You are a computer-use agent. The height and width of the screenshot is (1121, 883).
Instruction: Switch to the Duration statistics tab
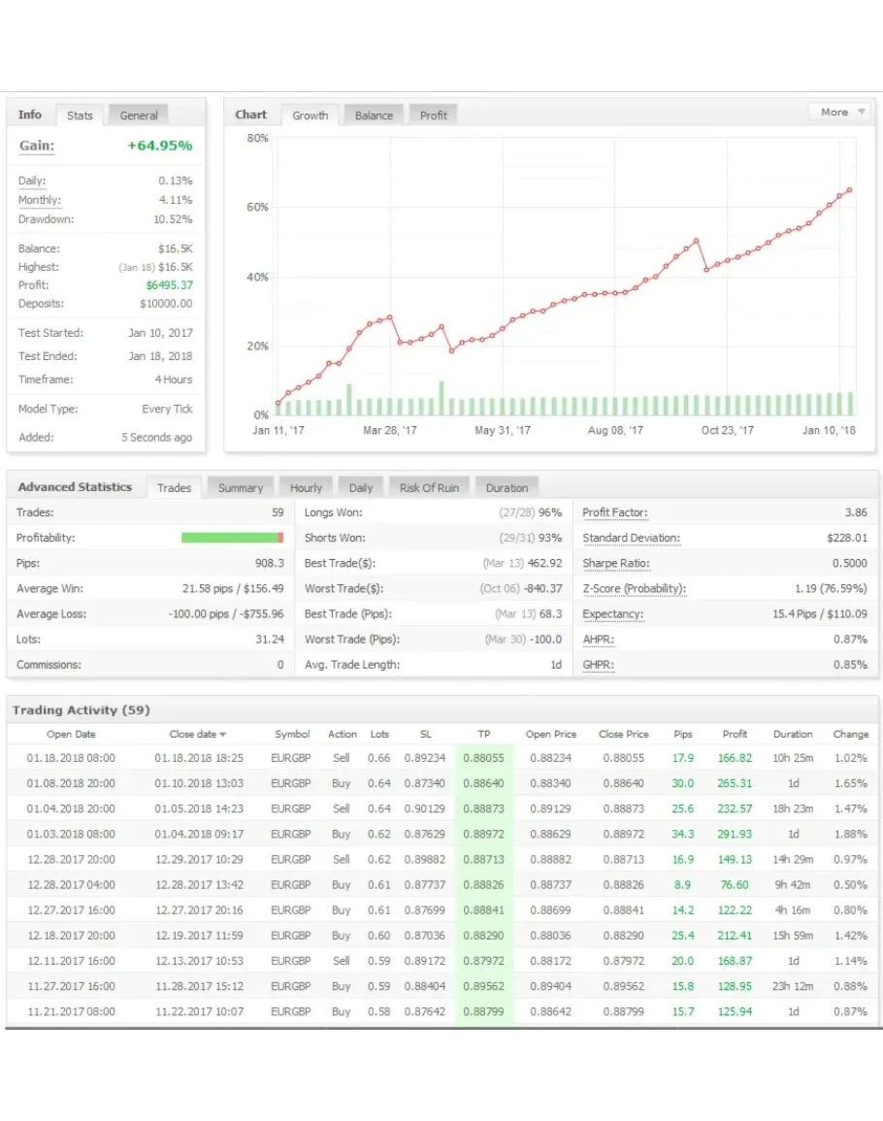click(507, 488)
